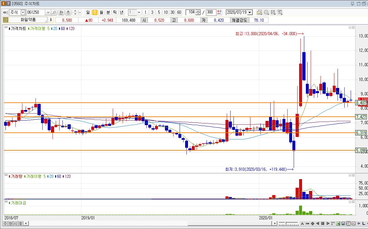Click the 가격이평 moving average label
Screen dimensions: 368x229
coord(37,28)
